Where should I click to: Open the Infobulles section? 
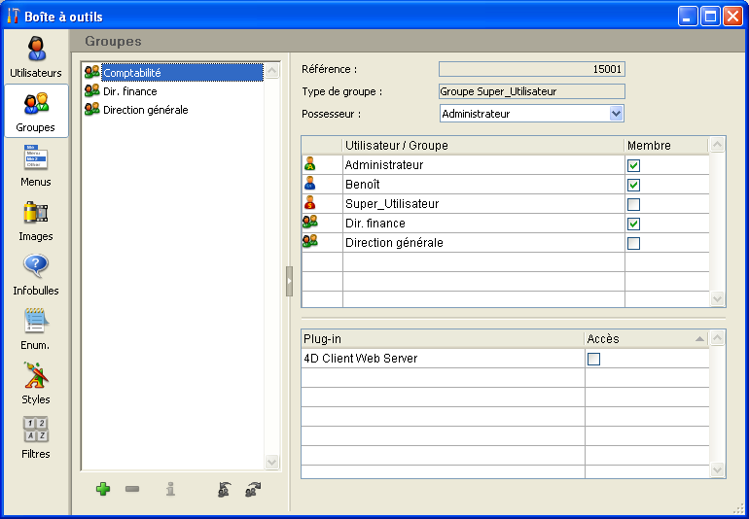36,275
